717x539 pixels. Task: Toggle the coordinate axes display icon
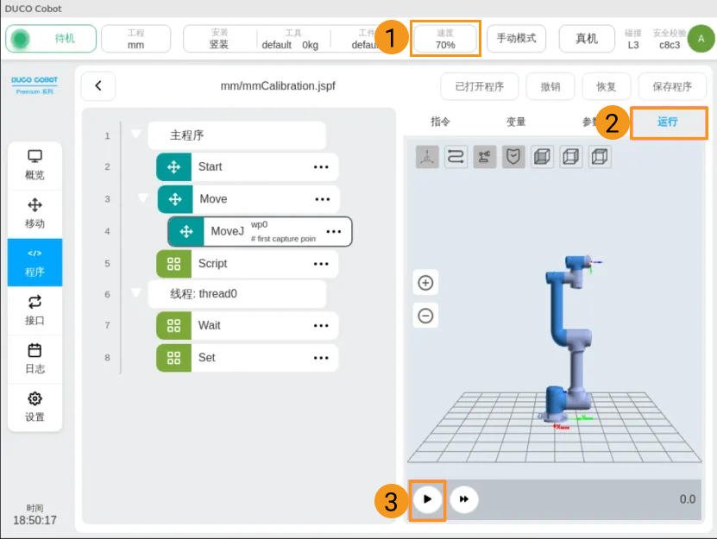click(427, 157)
